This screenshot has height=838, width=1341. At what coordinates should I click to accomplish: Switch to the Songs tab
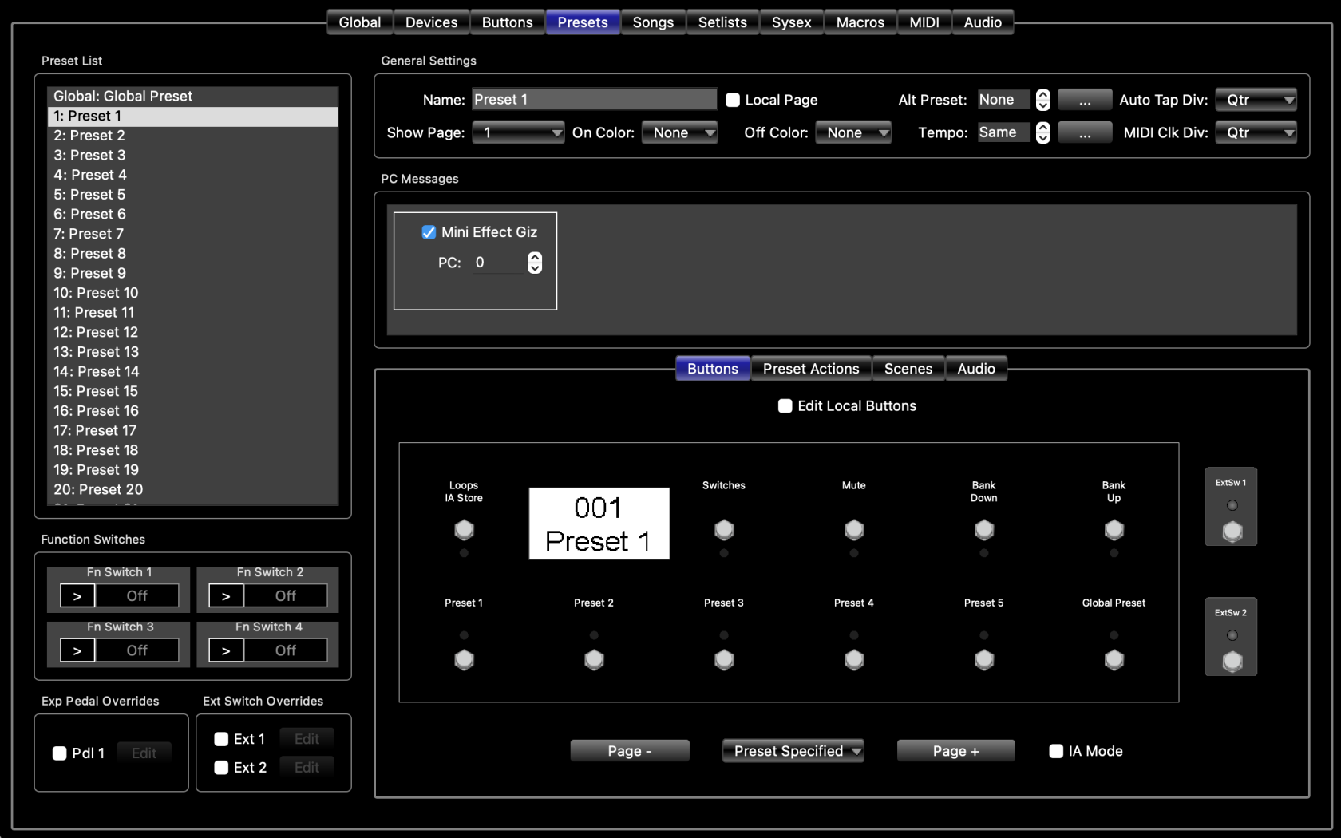pyautogui.click(x=653, y=22)
